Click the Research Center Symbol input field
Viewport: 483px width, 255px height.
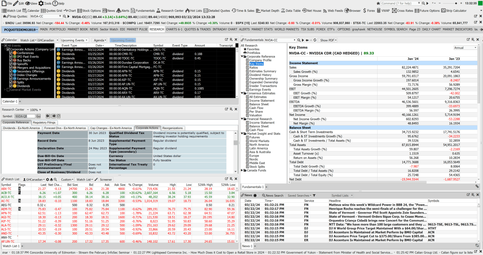[x=25, y=116]
